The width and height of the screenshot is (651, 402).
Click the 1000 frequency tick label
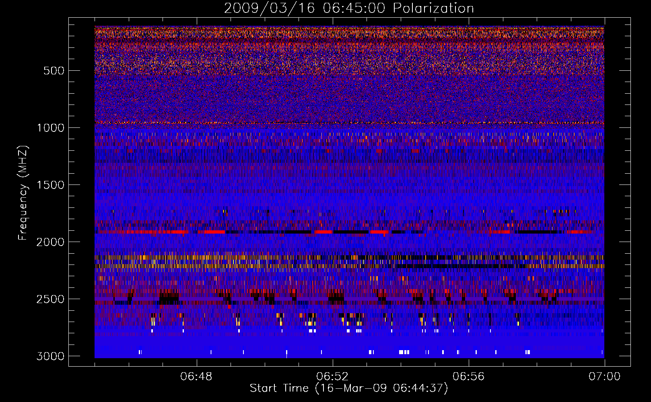pyautogui.click(x=50, y=128)
